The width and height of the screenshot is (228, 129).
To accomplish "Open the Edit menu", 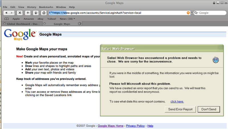I will coord(13,7).
